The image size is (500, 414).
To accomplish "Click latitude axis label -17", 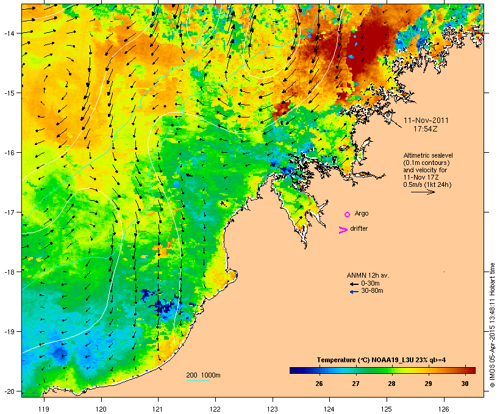I will [9, 212].
